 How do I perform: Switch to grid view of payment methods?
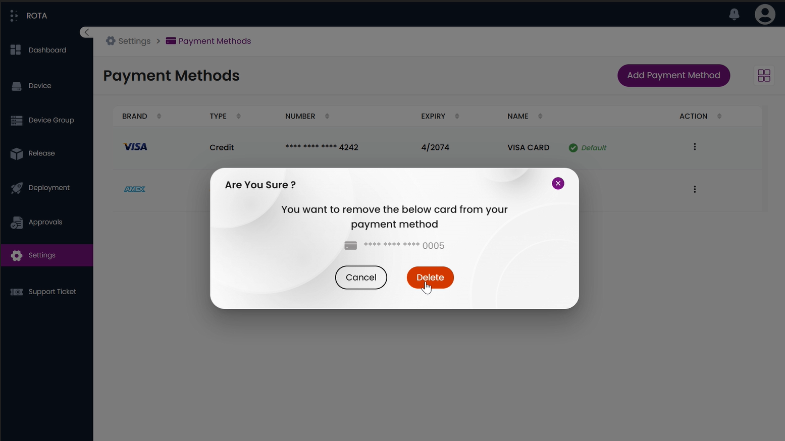(764, 75)
